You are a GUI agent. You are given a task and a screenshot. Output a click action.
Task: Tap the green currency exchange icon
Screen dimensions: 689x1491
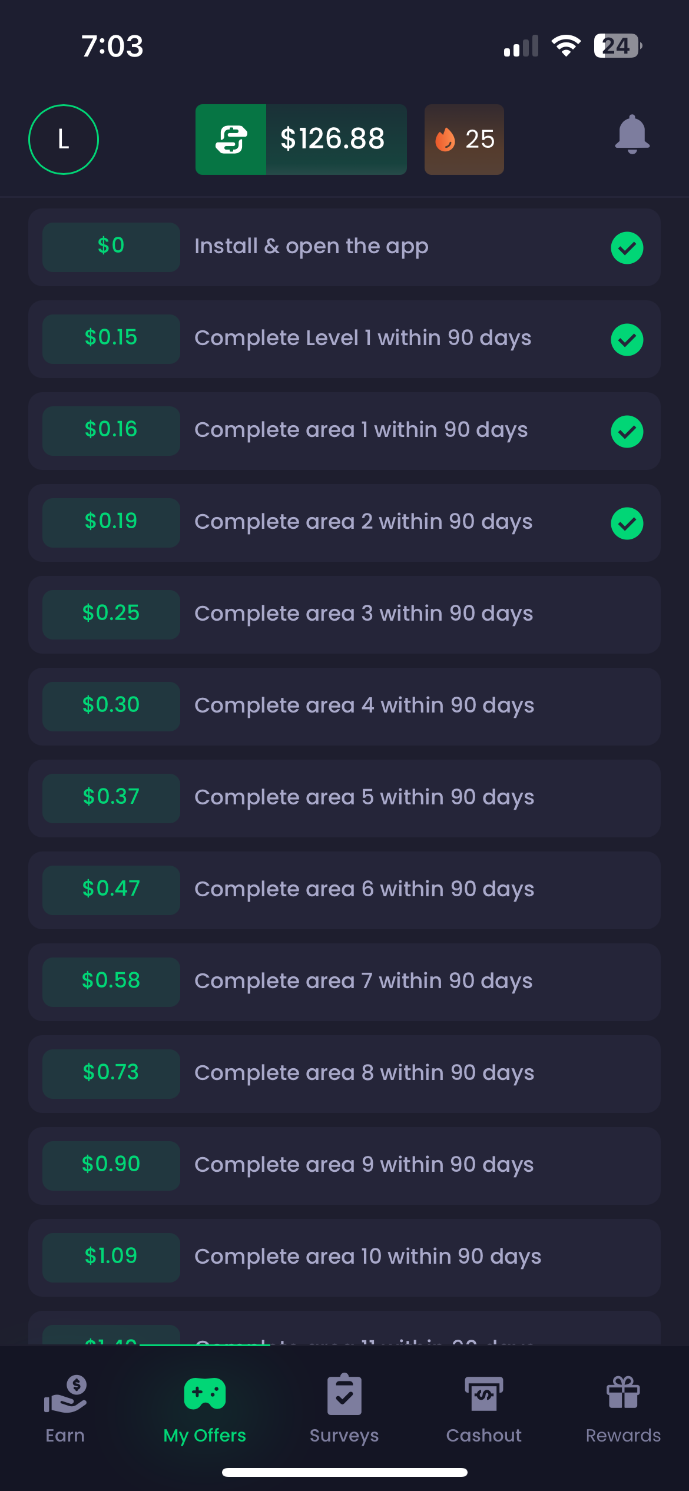(x=231, y=140)
